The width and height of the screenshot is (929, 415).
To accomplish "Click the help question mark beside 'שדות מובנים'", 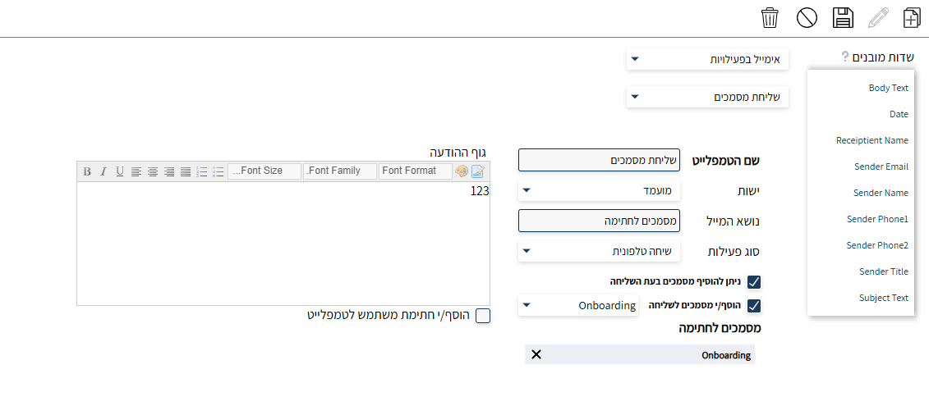I will tap(844, 57).
